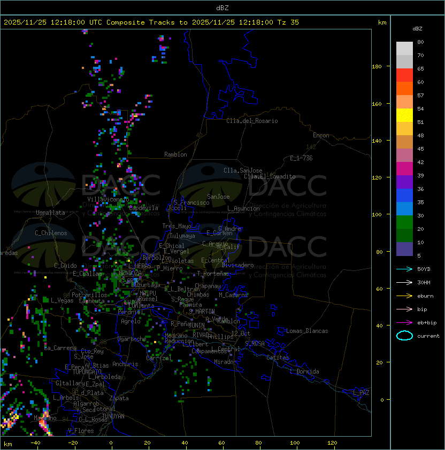Pick the light gray 70-80 dBZ band
445x450 pixels.
[x=404, y=49]
